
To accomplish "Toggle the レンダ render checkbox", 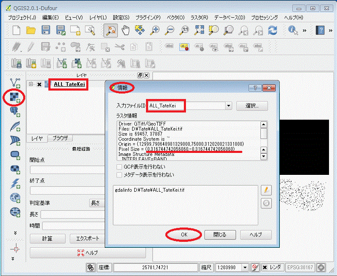I will click(265, 267).
